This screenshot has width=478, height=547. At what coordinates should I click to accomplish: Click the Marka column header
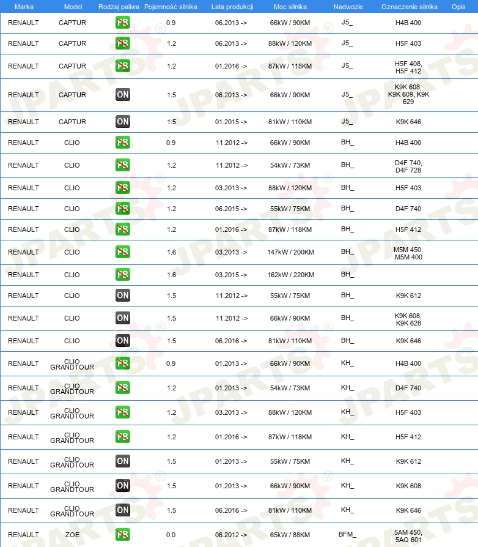point(24,7)
